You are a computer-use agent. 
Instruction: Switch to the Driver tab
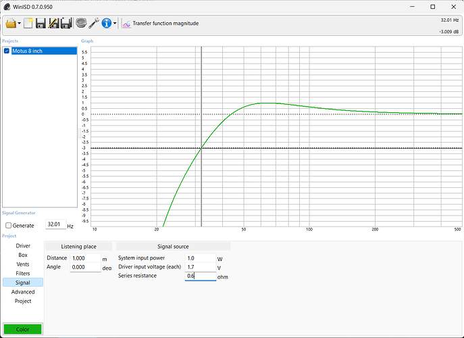pyautogui.click(x=23, y=246)
